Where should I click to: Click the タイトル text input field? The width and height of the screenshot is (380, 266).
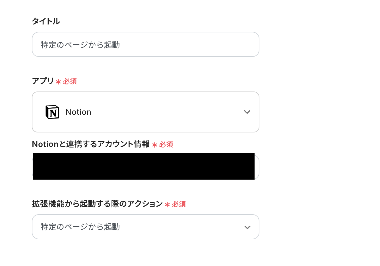pyautogui.click(x=145, y=45)
